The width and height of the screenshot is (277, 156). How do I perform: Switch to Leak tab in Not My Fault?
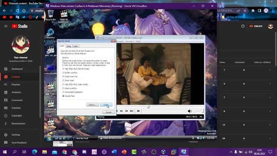[x=76, y=46]
